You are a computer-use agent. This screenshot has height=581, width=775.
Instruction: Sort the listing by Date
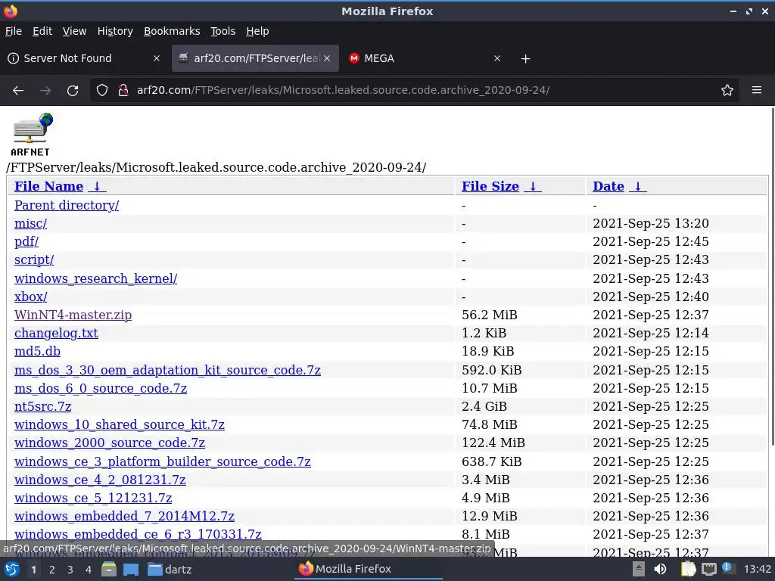click(x=608, y=186)
